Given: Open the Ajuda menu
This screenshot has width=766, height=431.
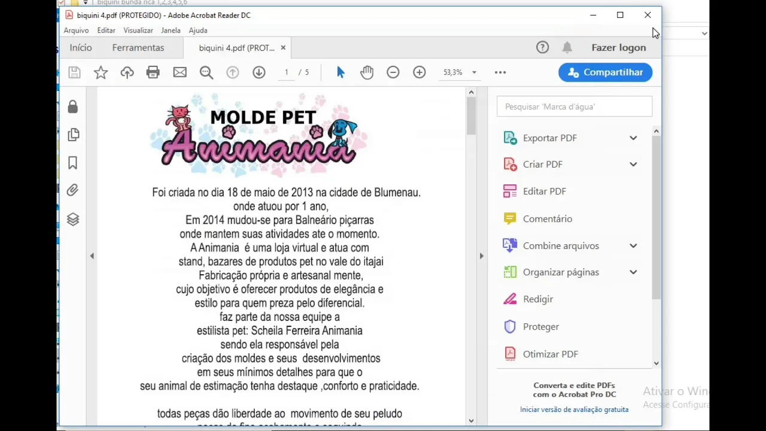Looking at the screenshot, I should [x=198, y=31].
